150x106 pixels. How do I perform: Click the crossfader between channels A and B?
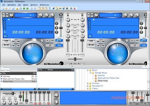click(75, 59)
